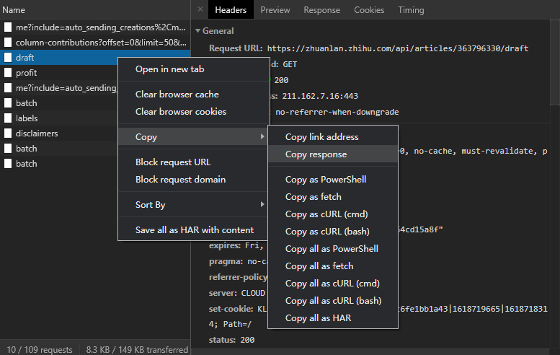Click the file icon next to profit
Image resolution: width=560 pixels, height=355 pixels.
coord(8,73)
